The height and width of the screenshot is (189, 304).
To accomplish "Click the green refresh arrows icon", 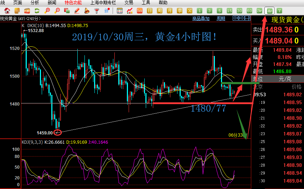I will pyautogui.click(x=37, y=11).
